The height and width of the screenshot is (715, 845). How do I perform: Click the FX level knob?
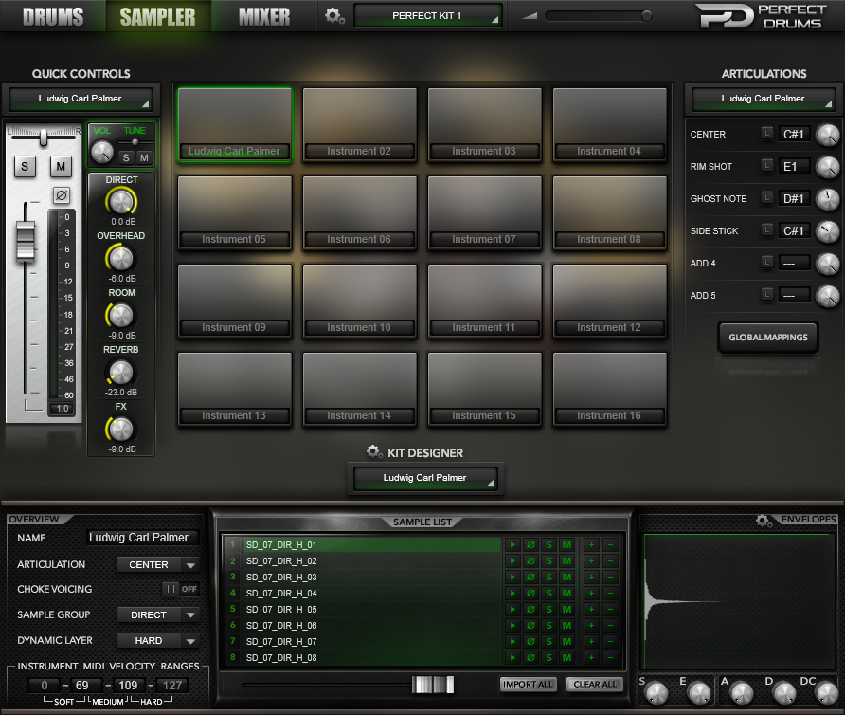click(x=121, y=430)
